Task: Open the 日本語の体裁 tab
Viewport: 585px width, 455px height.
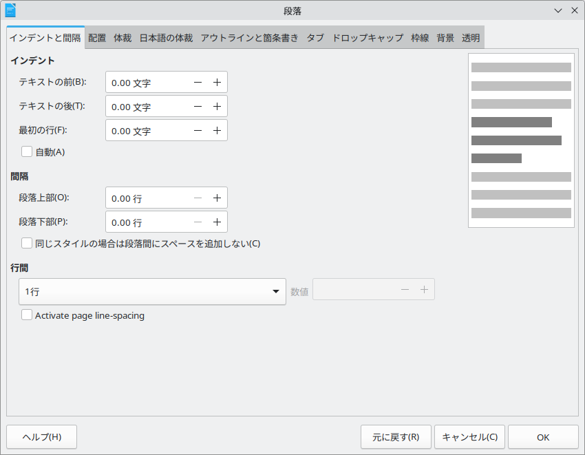Action: [166, 38]
